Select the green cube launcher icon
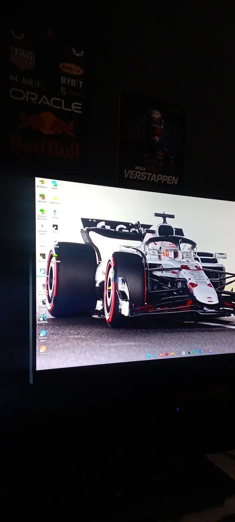Image resolution: width=235 pixels, height=522 pixels. point(55,256)
